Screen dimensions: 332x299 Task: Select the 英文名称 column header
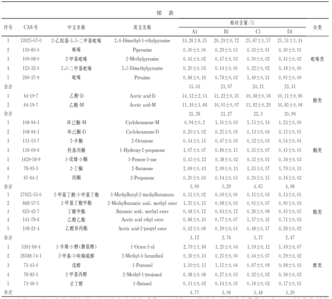tap(142, 28)
